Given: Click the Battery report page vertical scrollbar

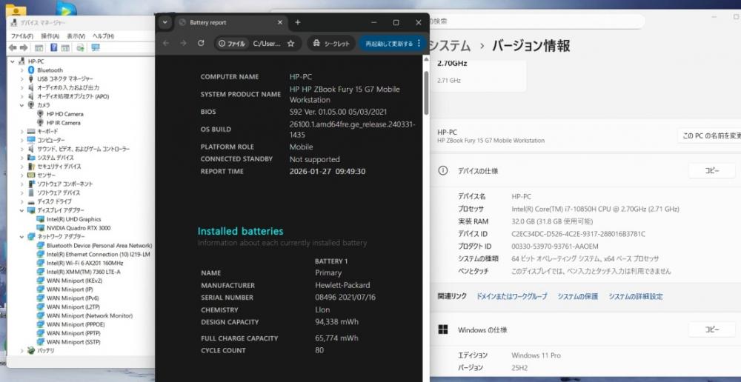Looking at the screenshot, I should 426,92.
